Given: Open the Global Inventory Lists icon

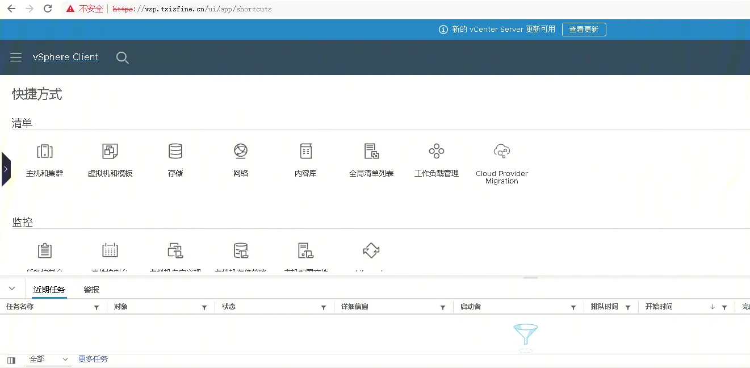Looking at the screenshot, I should [x=371, y=152].
